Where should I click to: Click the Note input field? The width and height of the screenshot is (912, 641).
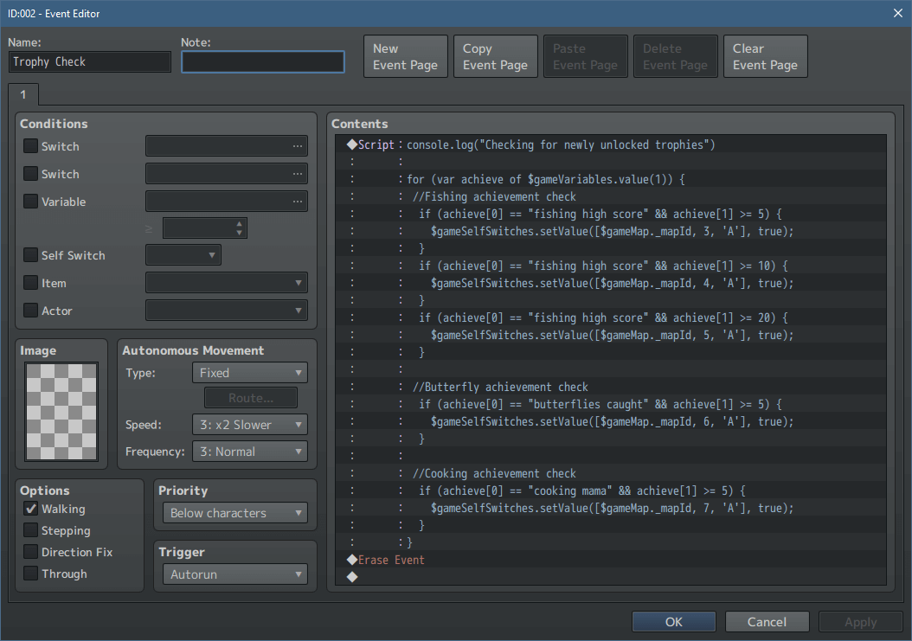pyautogui.click(x=263, y=61)
